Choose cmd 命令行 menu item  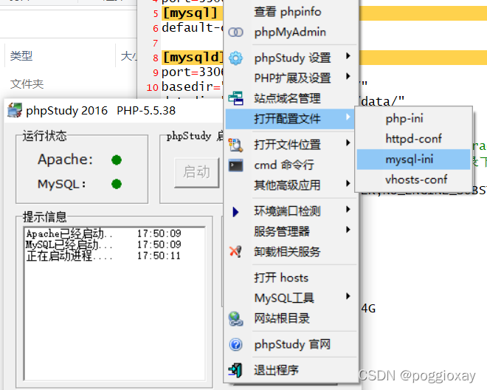click(284, 165)
